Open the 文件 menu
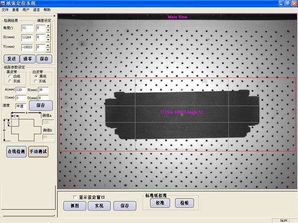This screenshot has width=298, height=223. [5, 10]
